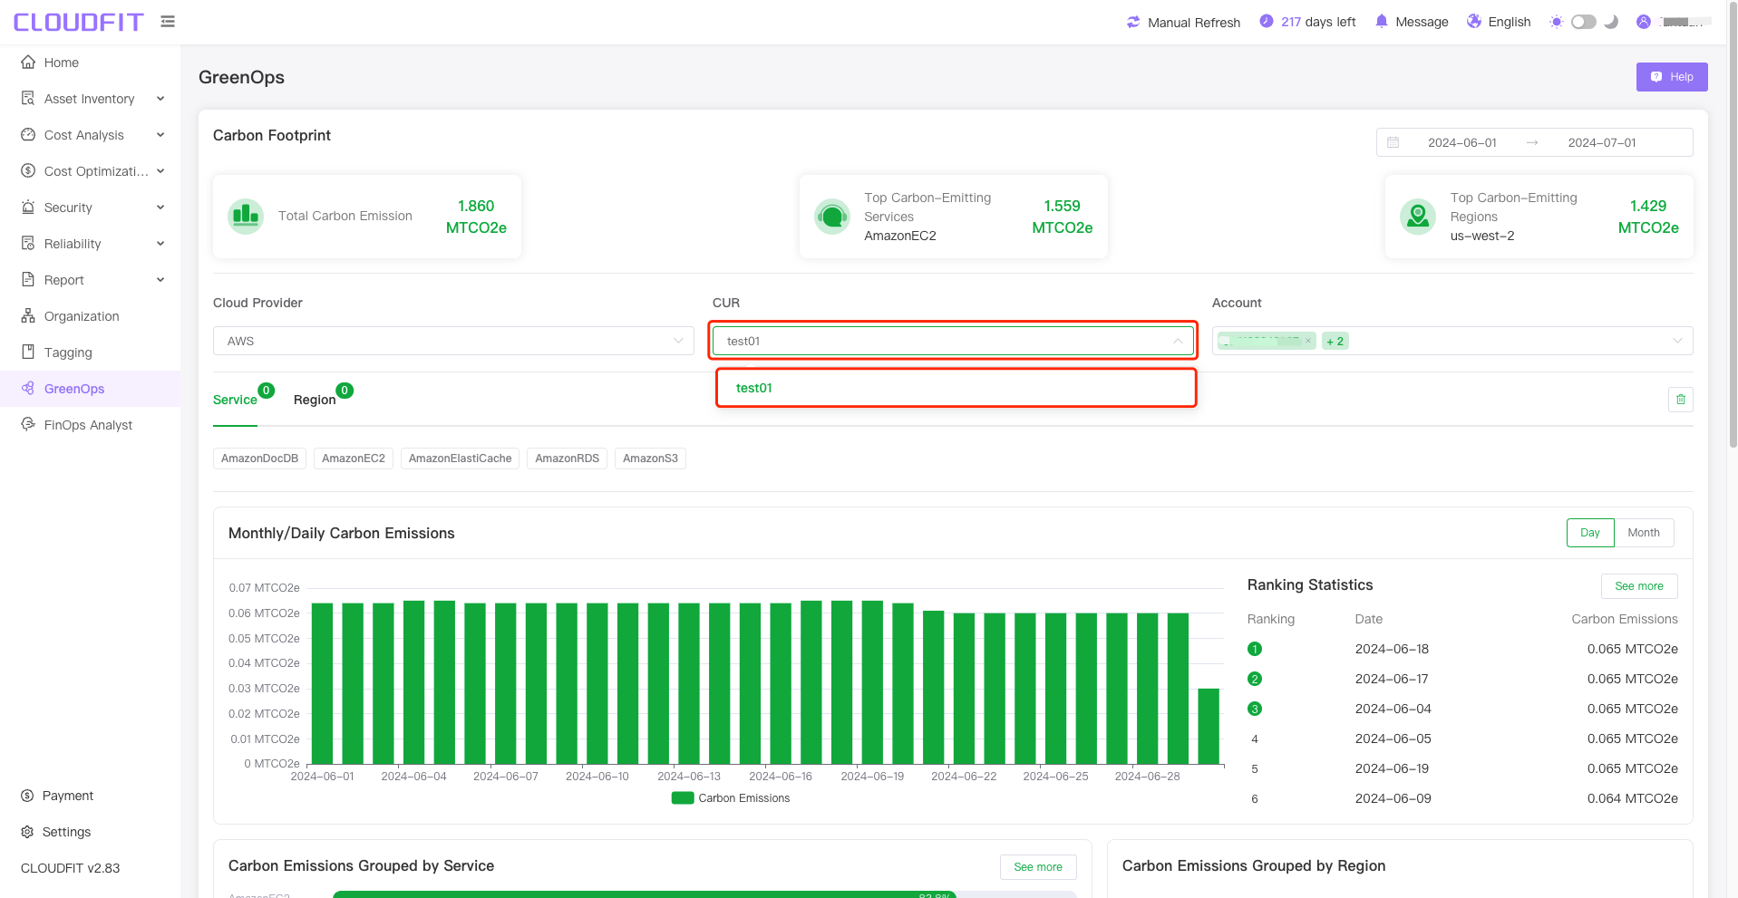The image size is (1738, 898).
Task: Click See more for Grouped by Service
Action: point(1038,867)
